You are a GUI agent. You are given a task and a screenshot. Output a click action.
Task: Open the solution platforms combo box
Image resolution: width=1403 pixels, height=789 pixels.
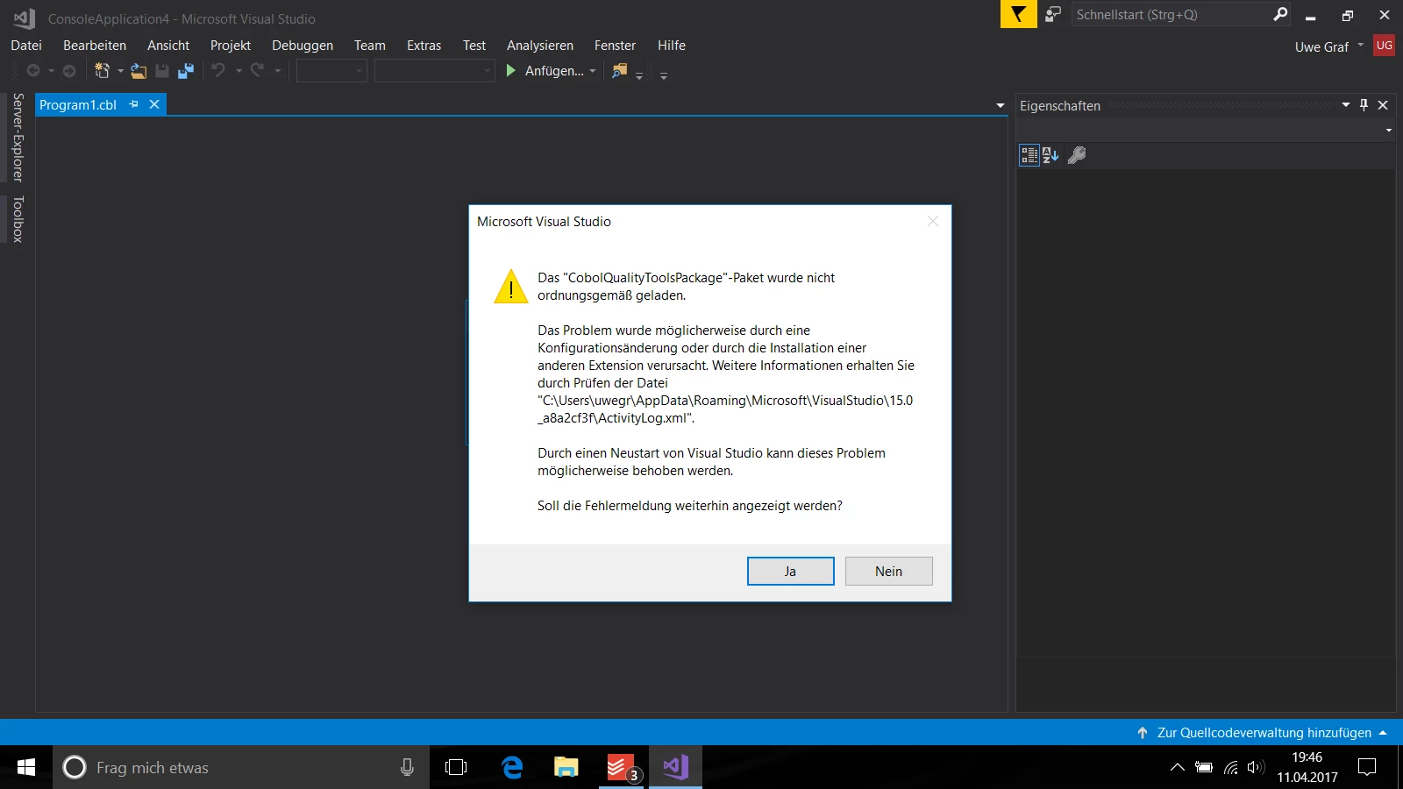435,71
